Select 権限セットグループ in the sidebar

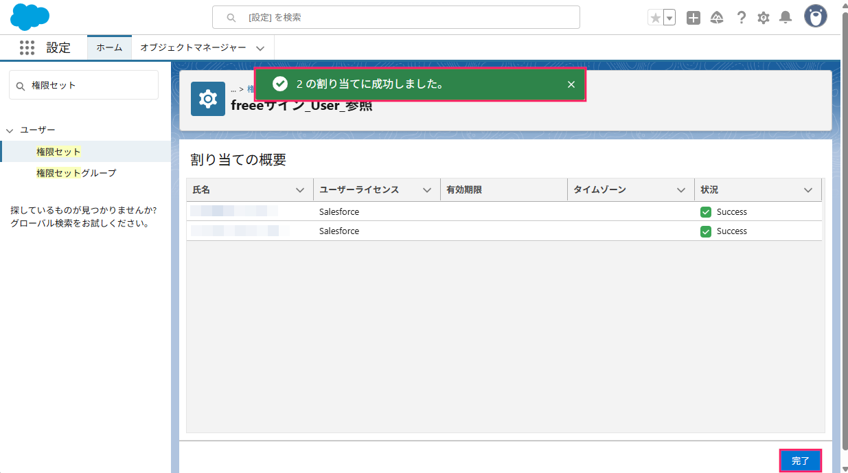76,173
